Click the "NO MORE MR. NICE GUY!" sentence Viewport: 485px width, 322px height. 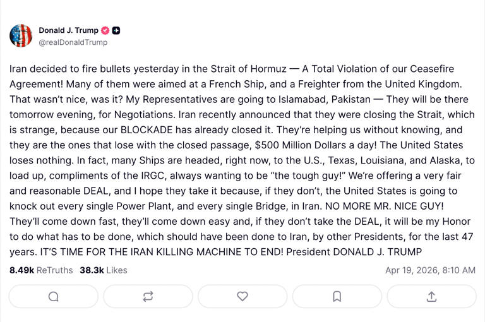[x=385, y=206]
